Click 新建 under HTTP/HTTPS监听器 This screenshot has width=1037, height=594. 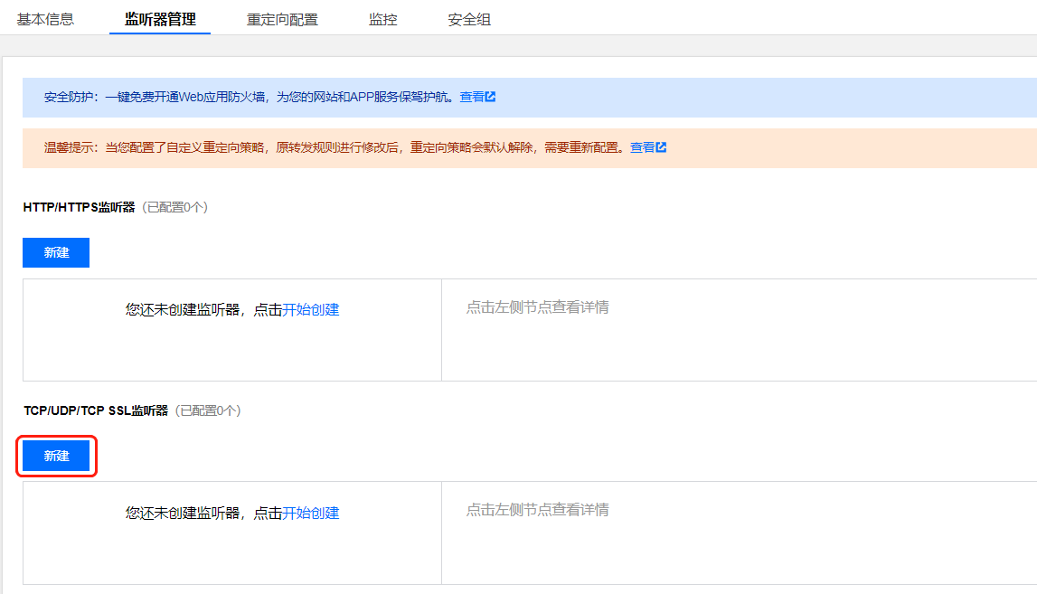coord(56,252)
